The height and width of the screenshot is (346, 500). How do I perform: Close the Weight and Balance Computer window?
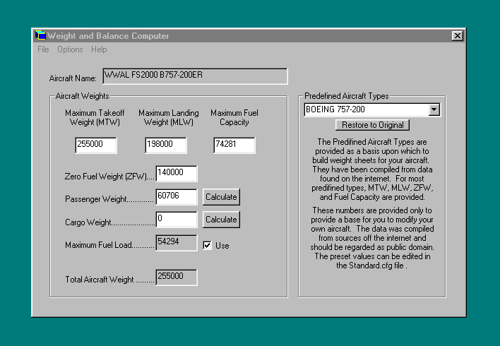[x=457, y=36]
